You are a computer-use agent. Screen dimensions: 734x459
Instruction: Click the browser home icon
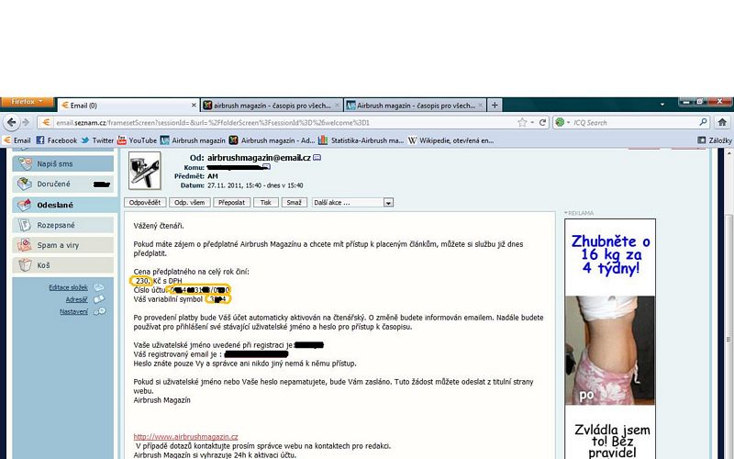(x=722, y=122)
